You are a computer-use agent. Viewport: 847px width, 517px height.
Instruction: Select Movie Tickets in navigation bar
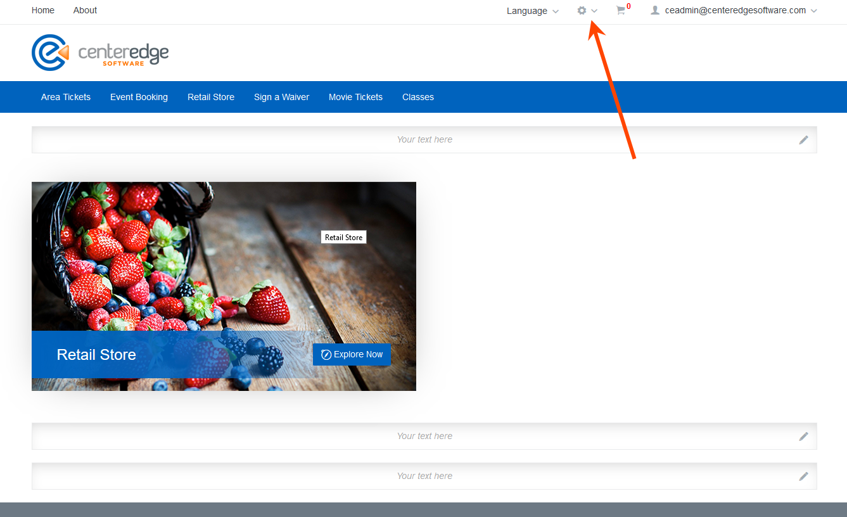[x=355, y=97]
